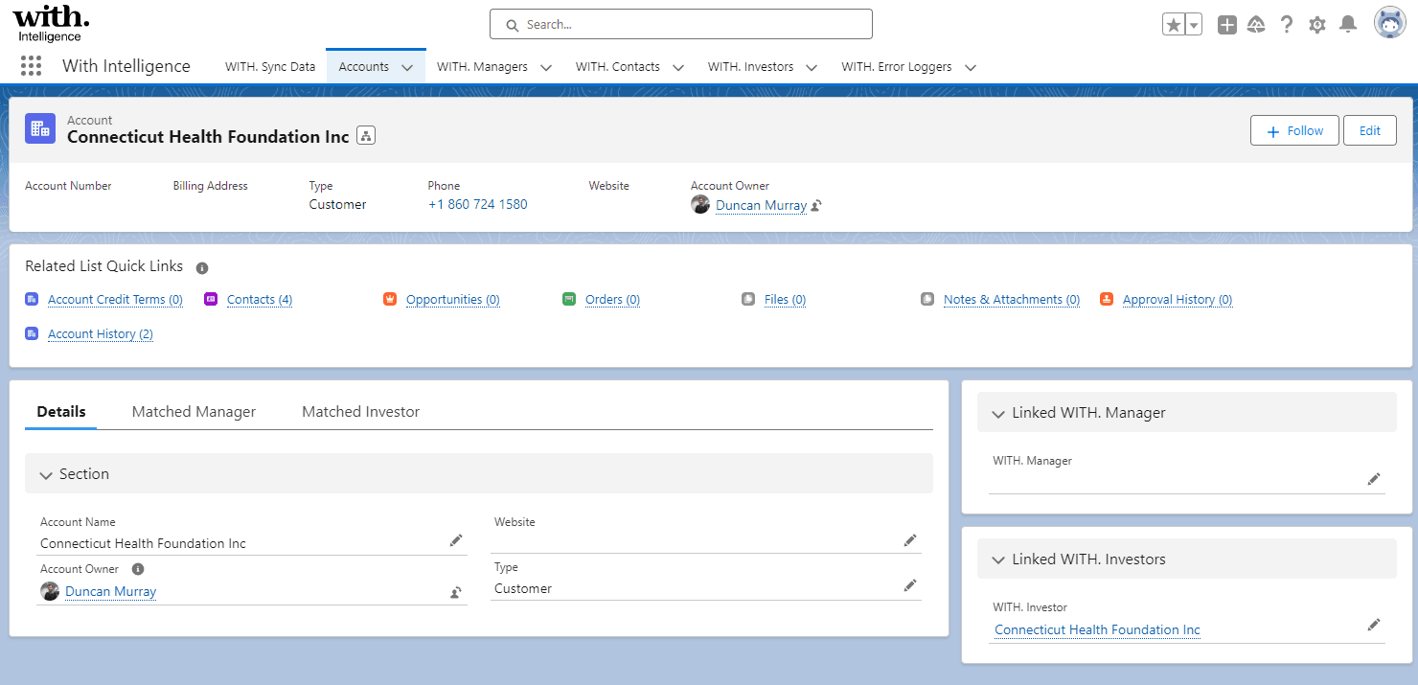The height and width of the screenshot is (685, 1418).
Task: Open the help question mark icon
Action: point(1287,25)
